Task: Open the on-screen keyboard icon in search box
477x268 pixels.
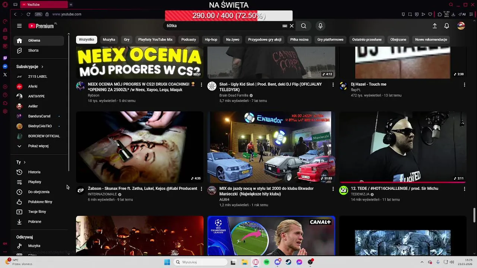Action: pos(285,26)
